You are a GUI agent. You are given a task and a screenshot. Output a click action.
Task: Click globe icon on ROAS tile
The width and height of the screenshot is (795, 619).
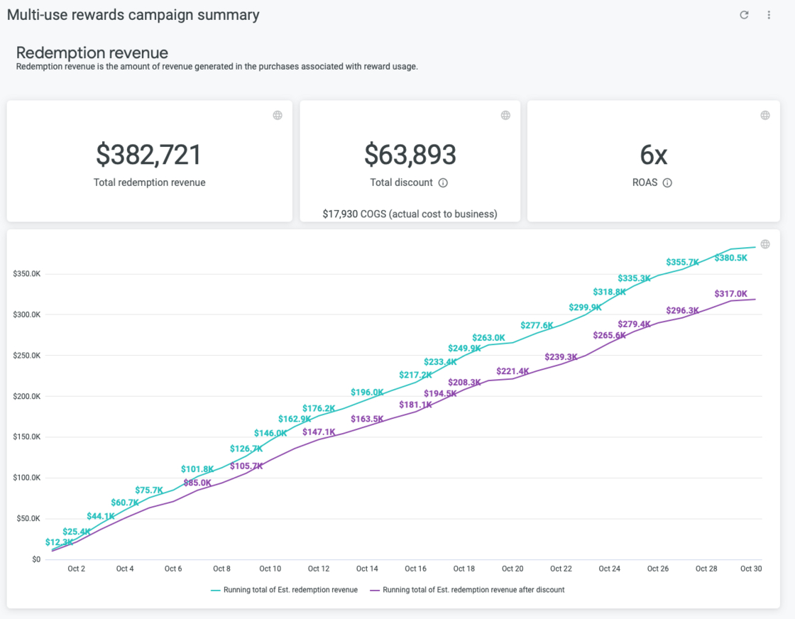coord(765,115)
